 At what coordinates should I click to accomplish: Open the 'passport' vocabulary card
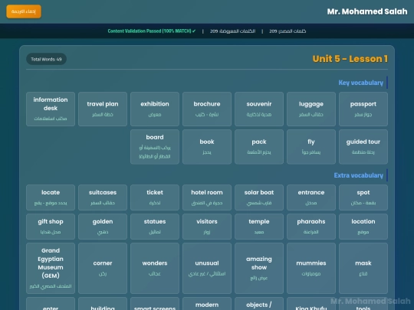[x=363, y=109]
